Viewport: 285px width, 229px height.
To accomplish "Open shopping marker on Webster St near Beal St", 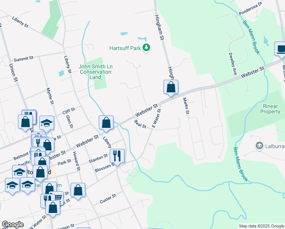I will click(x=106, y=123).
